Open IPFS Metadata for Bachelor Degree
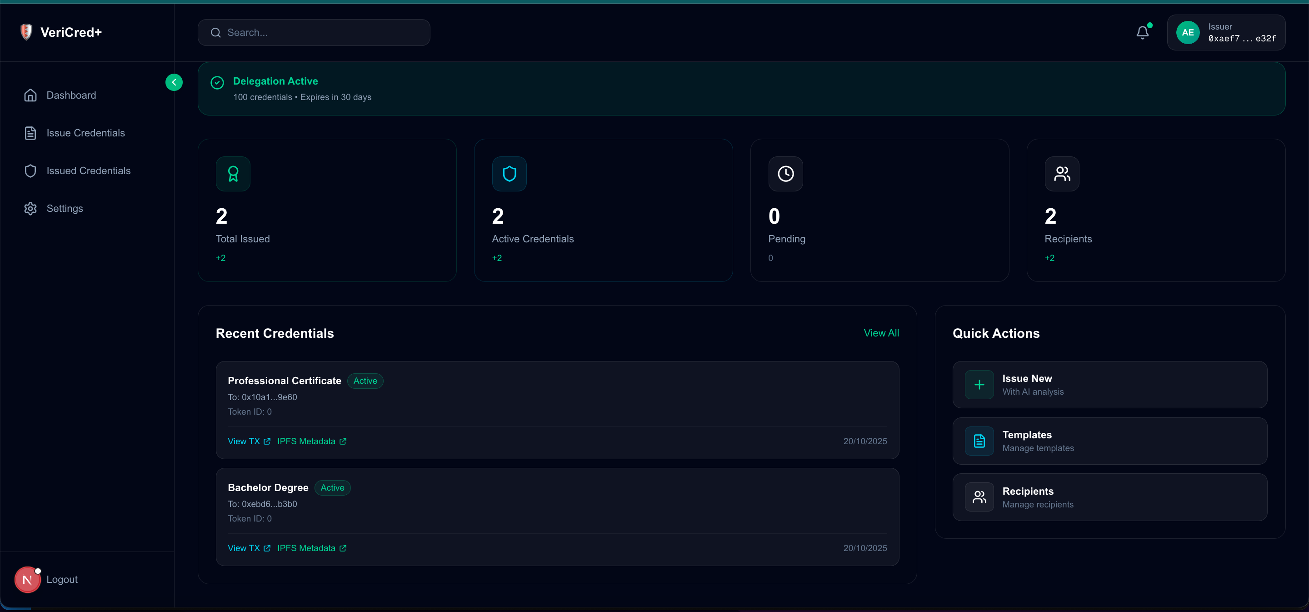Image resolution: width=1309 pixels, height=612 pixels. [x=311, y=548]
